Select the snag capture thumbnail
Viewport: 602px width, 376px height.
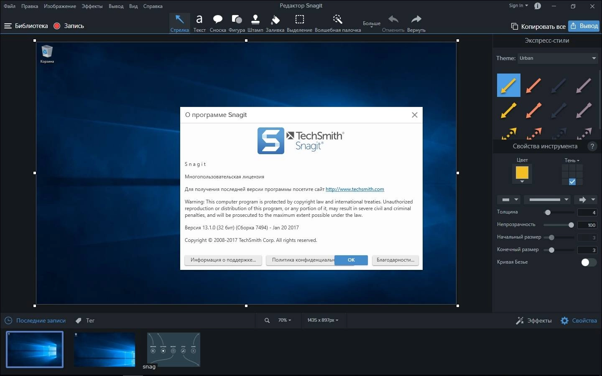[x=173, y=350]
